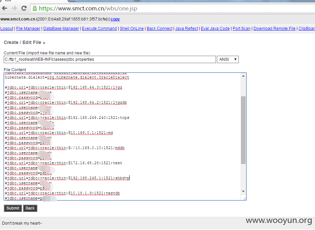Focus the browser address bar URL
The height and width of the screenshot is (230, 315).
[88, 8]
